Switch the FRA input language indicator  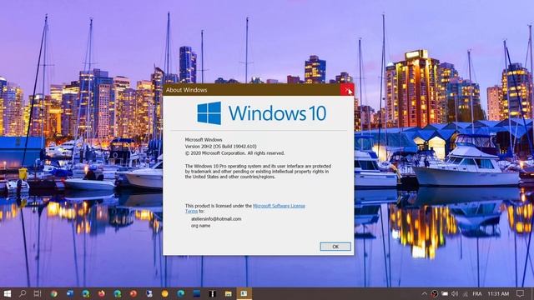477,293
